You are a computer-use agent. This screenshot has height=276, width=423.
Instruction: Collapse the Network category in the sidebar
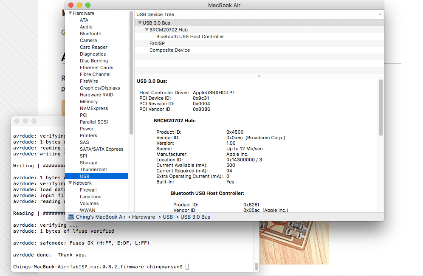pos(70,183)
